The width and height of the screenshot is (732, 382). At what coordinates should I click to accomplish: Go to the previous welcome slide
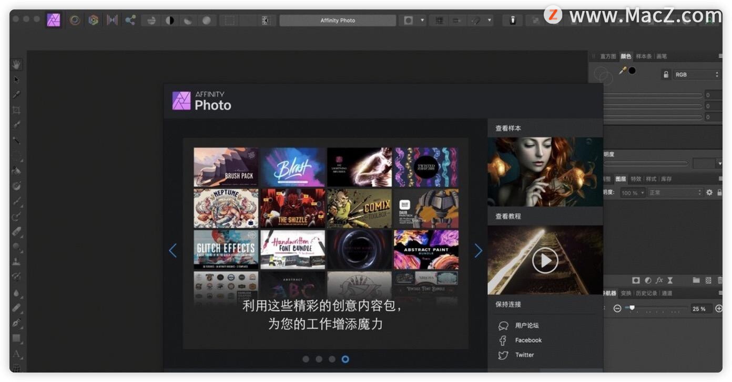[172, 250]
